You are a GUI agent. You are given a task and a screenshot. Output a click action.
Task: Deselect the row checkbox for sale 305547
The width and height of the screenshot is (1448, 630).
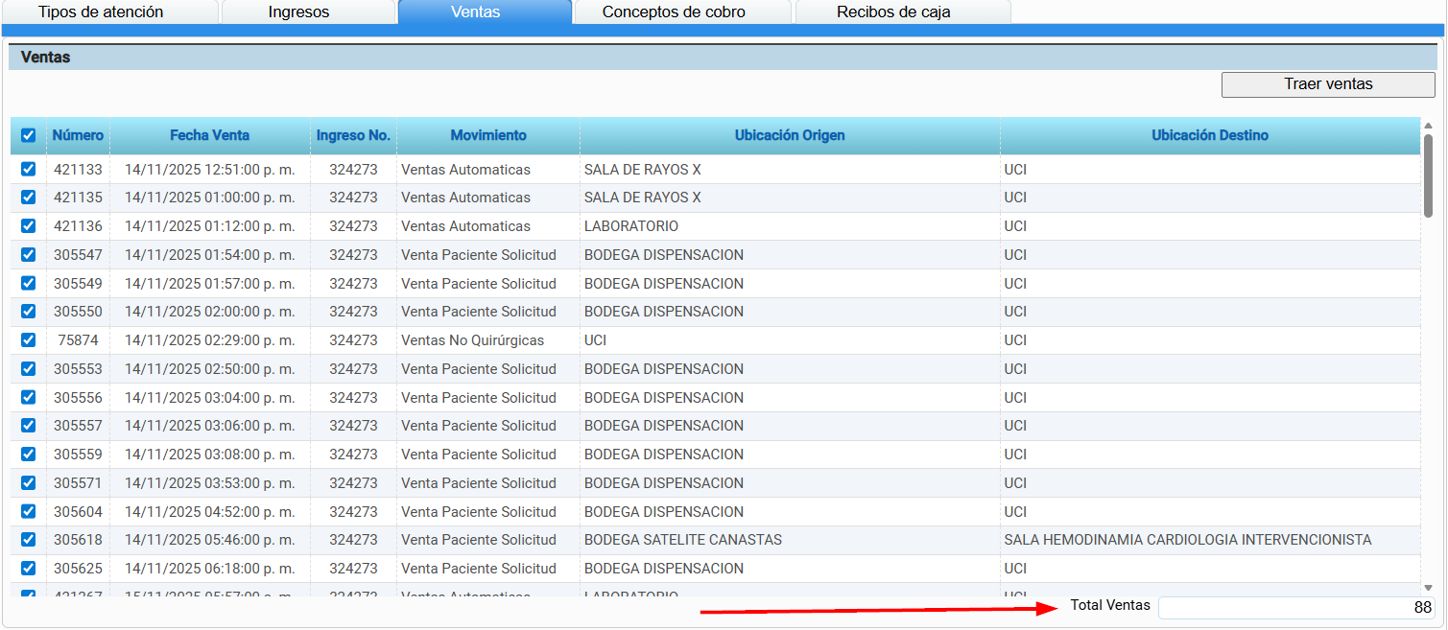point(28,254)
